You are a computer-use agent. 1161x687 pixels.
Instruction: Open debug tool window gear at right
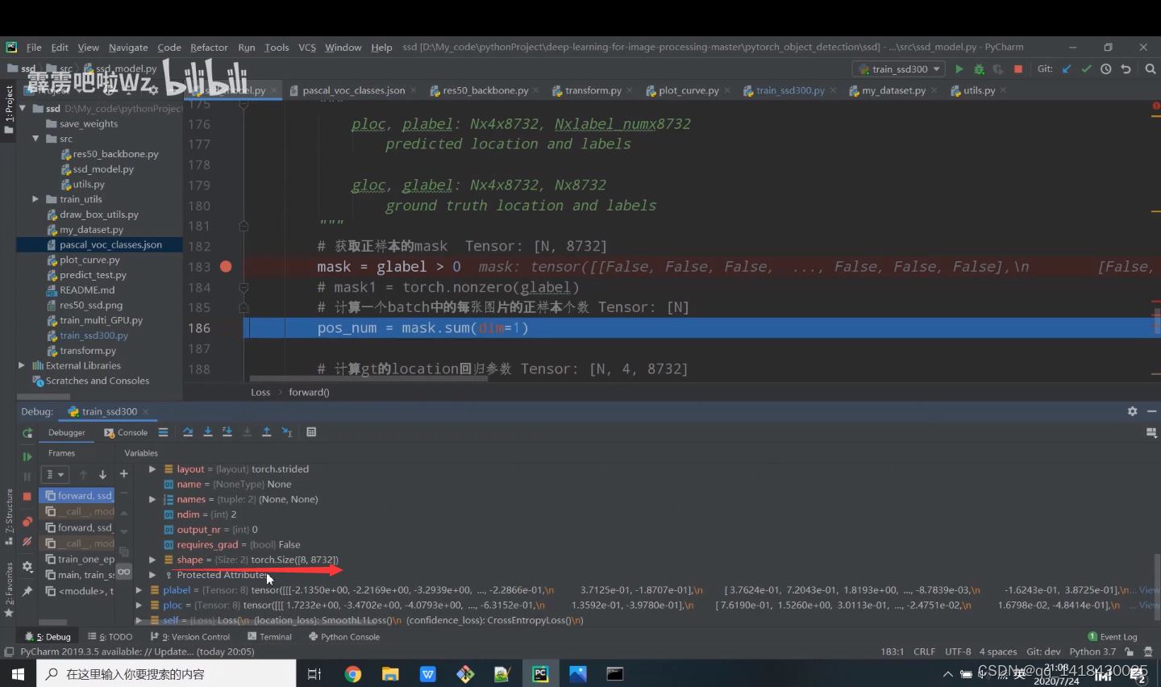coord(1132,411)
